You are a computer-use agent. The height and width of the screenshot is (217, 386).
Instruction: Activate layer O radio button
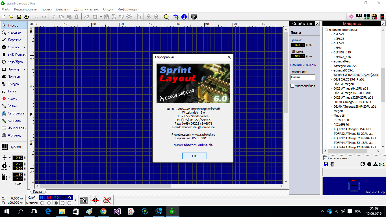70,203
